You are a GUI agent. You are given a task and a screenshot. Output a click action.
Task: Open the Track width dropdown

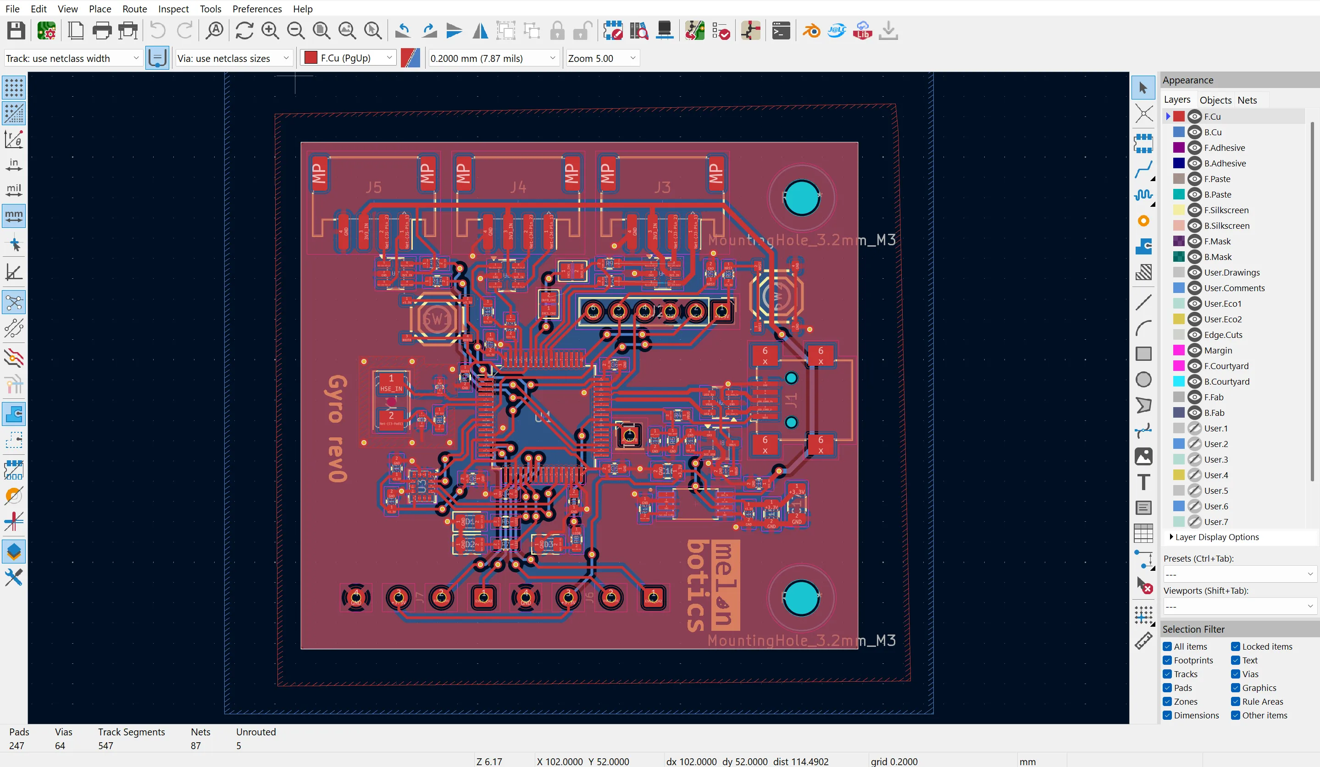click(73, 58)
